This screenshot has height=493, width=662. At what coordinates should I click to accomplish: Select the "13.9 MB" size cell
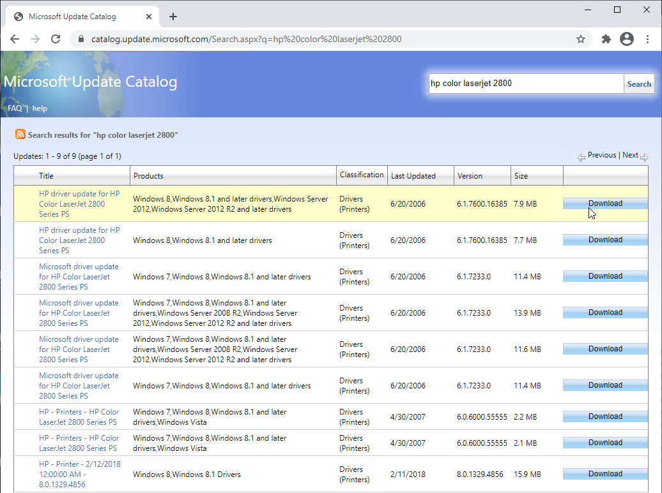(527, 313)
